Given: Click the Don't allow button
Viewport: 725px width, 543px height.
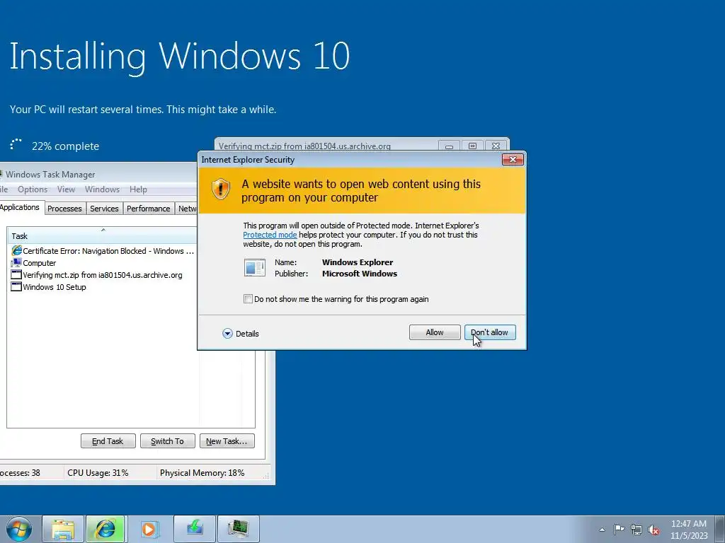Looking at the screenshot, I should (490, 332).
